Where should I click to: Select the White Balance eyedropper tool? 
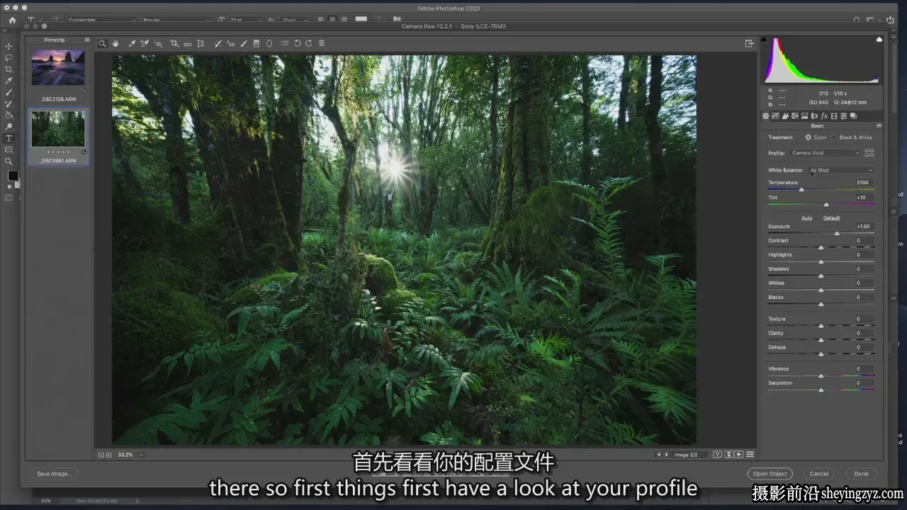coord(132,43)
